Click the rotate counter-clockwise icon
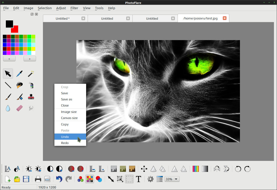The height and width of the screenshot is (190, 277). pos(238,169)
